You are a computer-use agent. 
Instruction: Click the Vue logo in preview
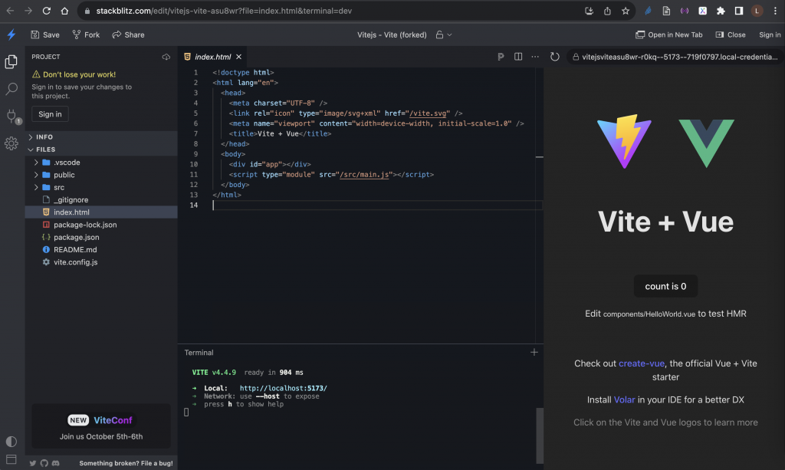pyautogui.click(x=706, y=143)
